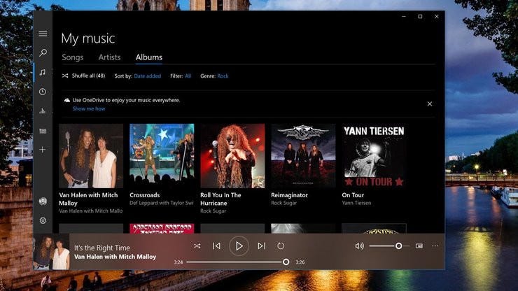
Task: Mute the volume speaker icon
Action: point(359,246)
